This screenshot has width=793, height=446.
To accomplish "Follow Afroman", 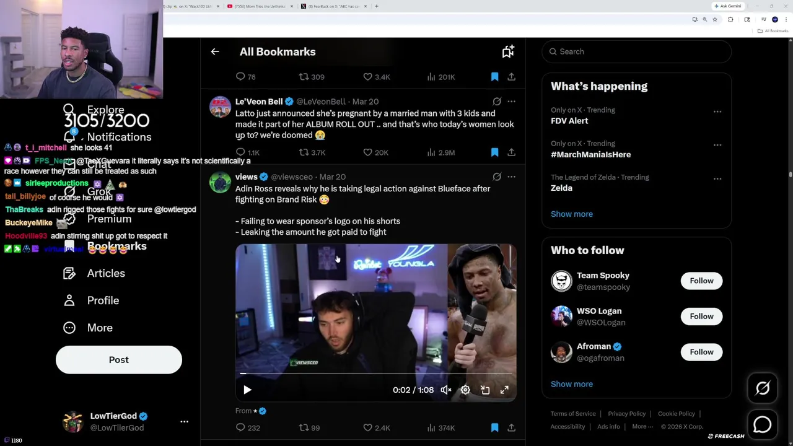I will tap(701, 352).
